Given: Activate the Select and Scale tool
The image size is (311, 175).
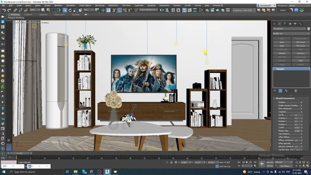Looking at the screenshot, I should (x=75, y=10).
